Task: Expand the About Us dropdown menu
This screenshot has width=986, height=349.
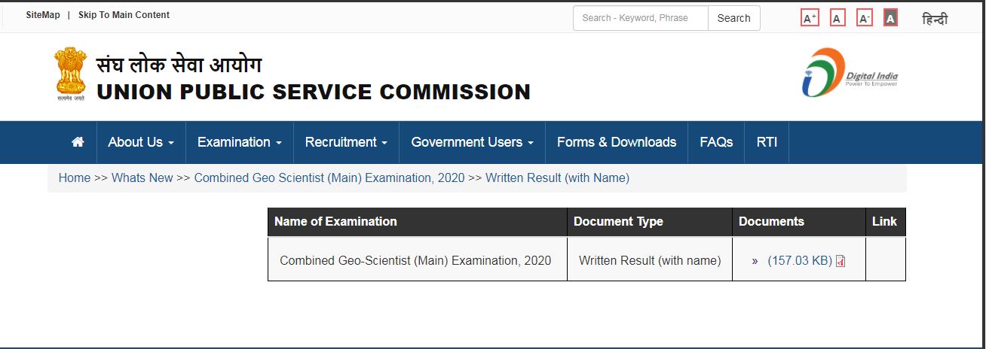Action: coord(141,142)
